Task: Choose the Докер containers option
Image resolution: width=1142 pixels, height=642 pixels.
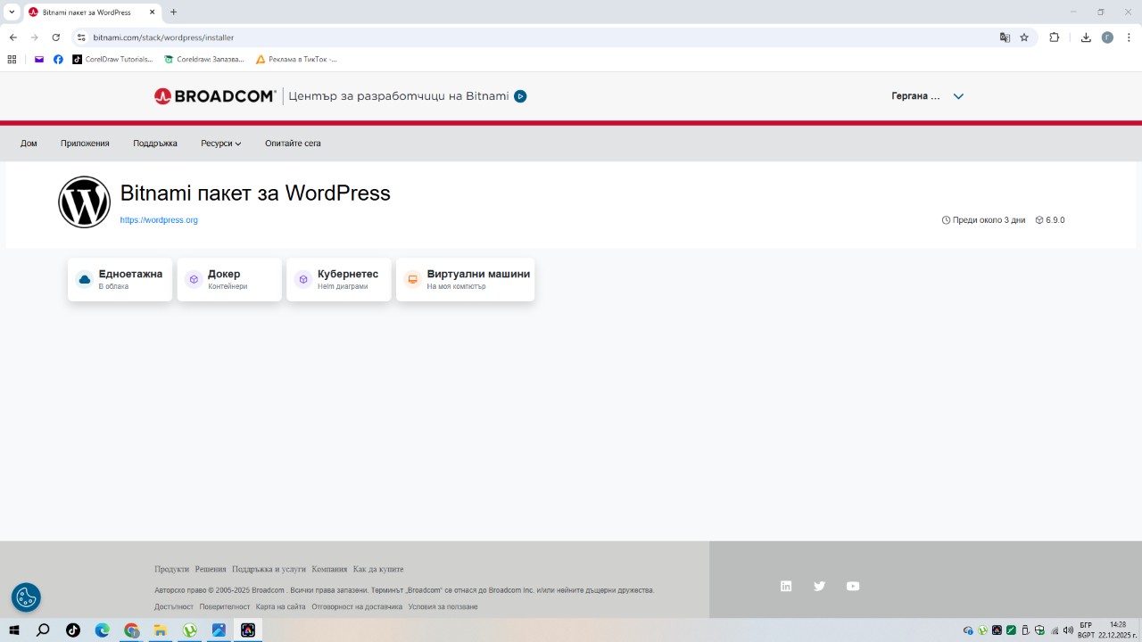Action: point(229,280)
